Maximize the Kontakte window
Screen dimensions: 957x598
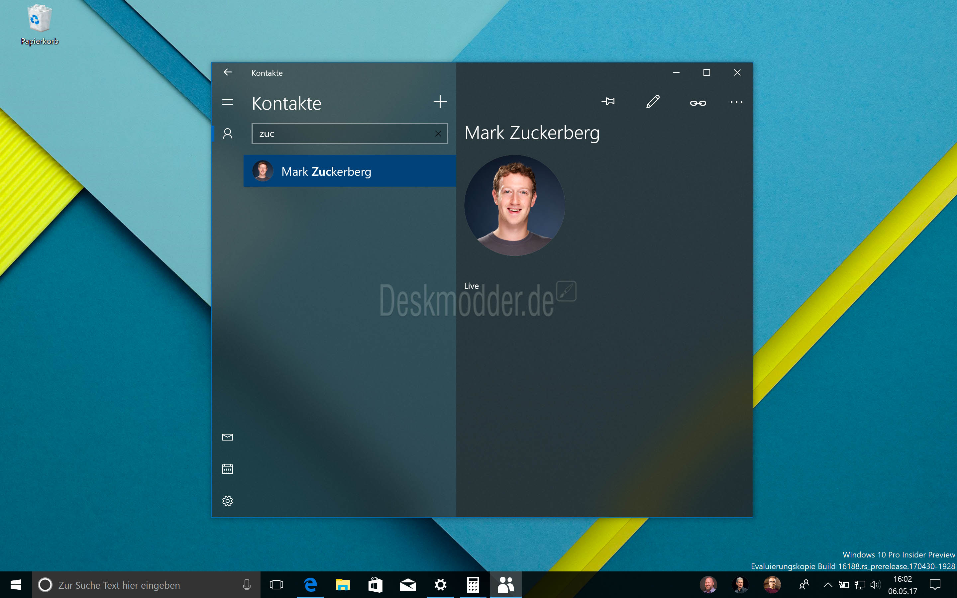tap(707, 72)
